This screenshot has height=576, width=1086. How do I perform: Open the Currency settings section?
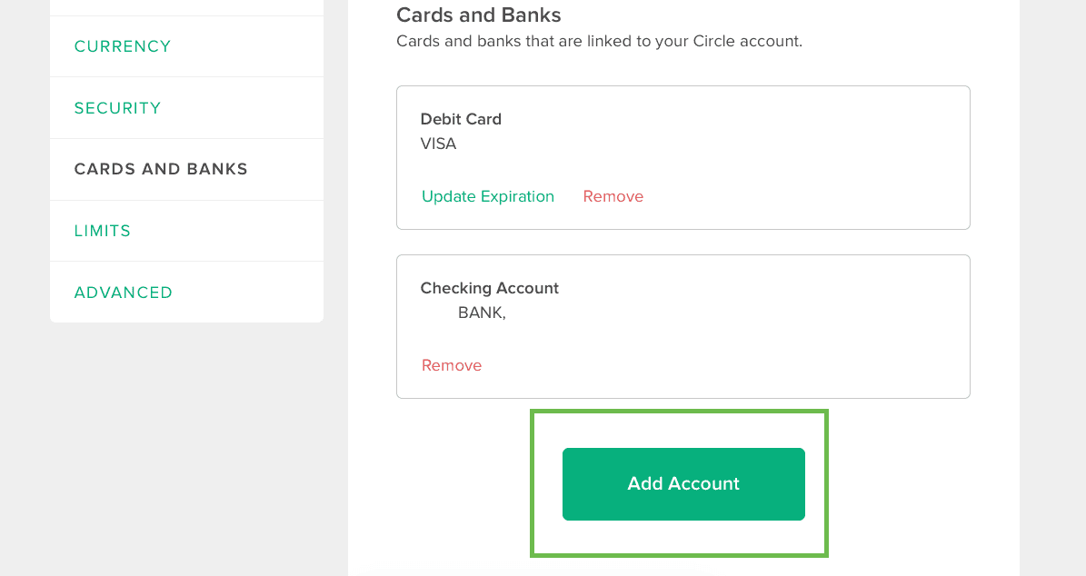click(x=123, y=46)
